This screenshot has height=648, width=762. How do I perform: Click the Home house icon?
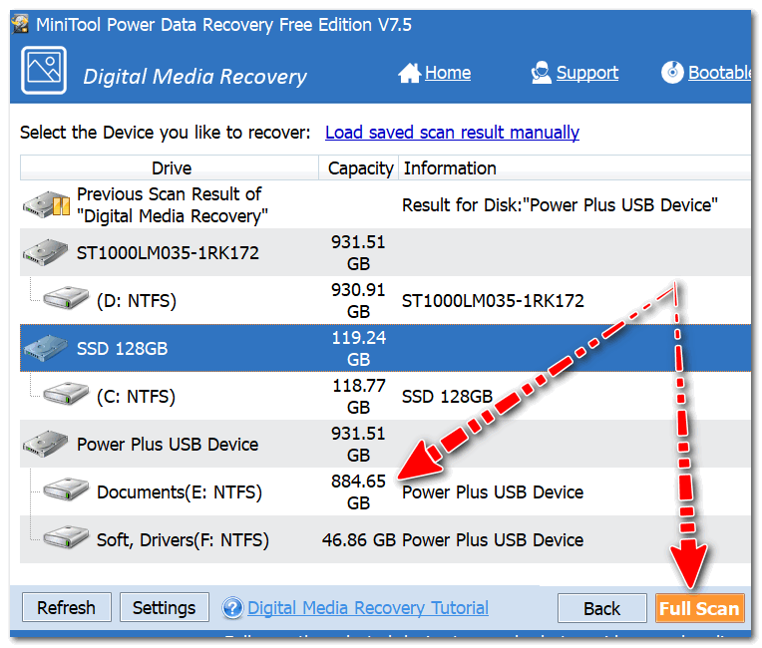[410, 74]
